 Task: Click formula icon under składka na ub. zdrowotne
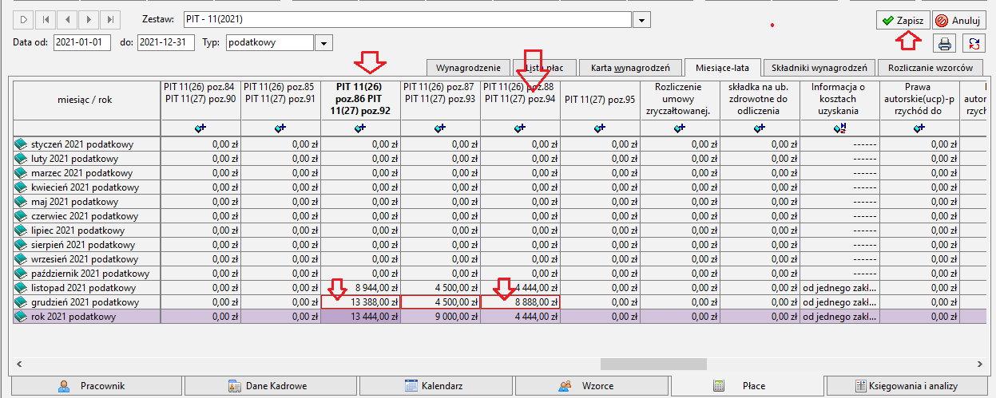point(760,128)
